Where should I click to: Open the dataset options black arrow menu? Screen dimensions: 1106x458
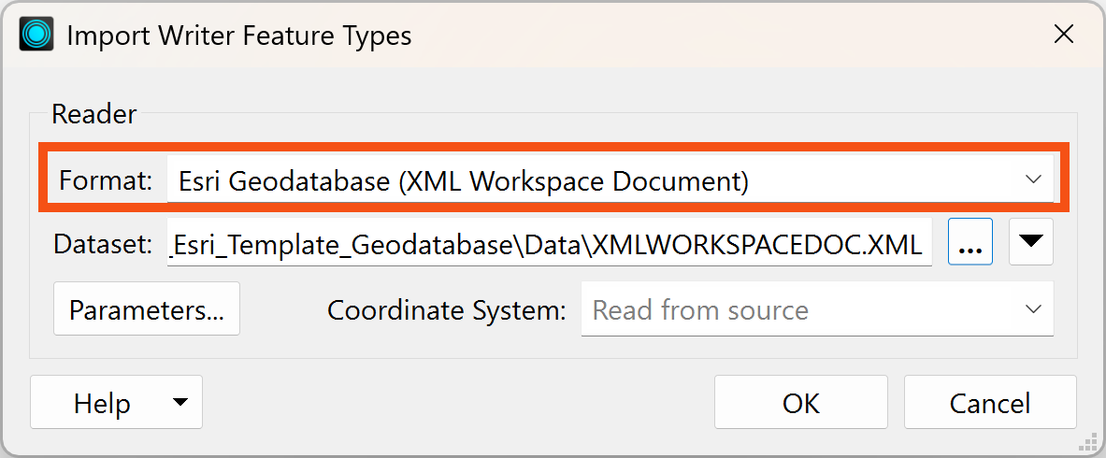[x=1031, y=242]
